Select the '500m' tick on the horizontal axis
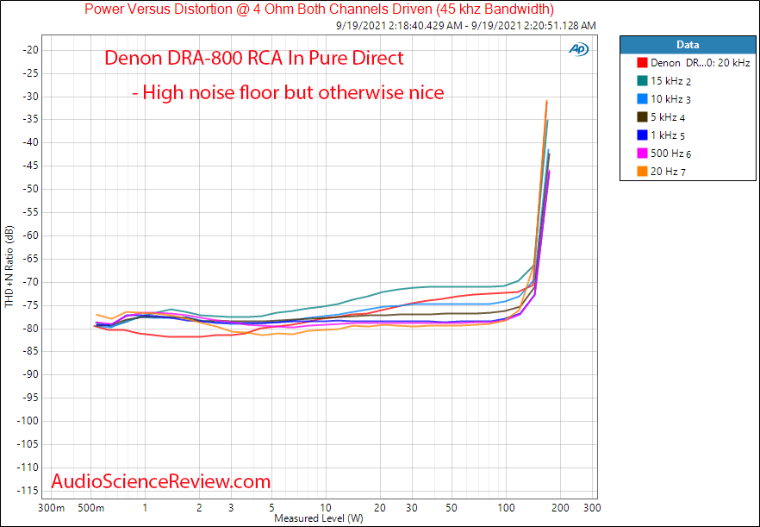This screenshot has width=760, height=527. pos(91,508)
